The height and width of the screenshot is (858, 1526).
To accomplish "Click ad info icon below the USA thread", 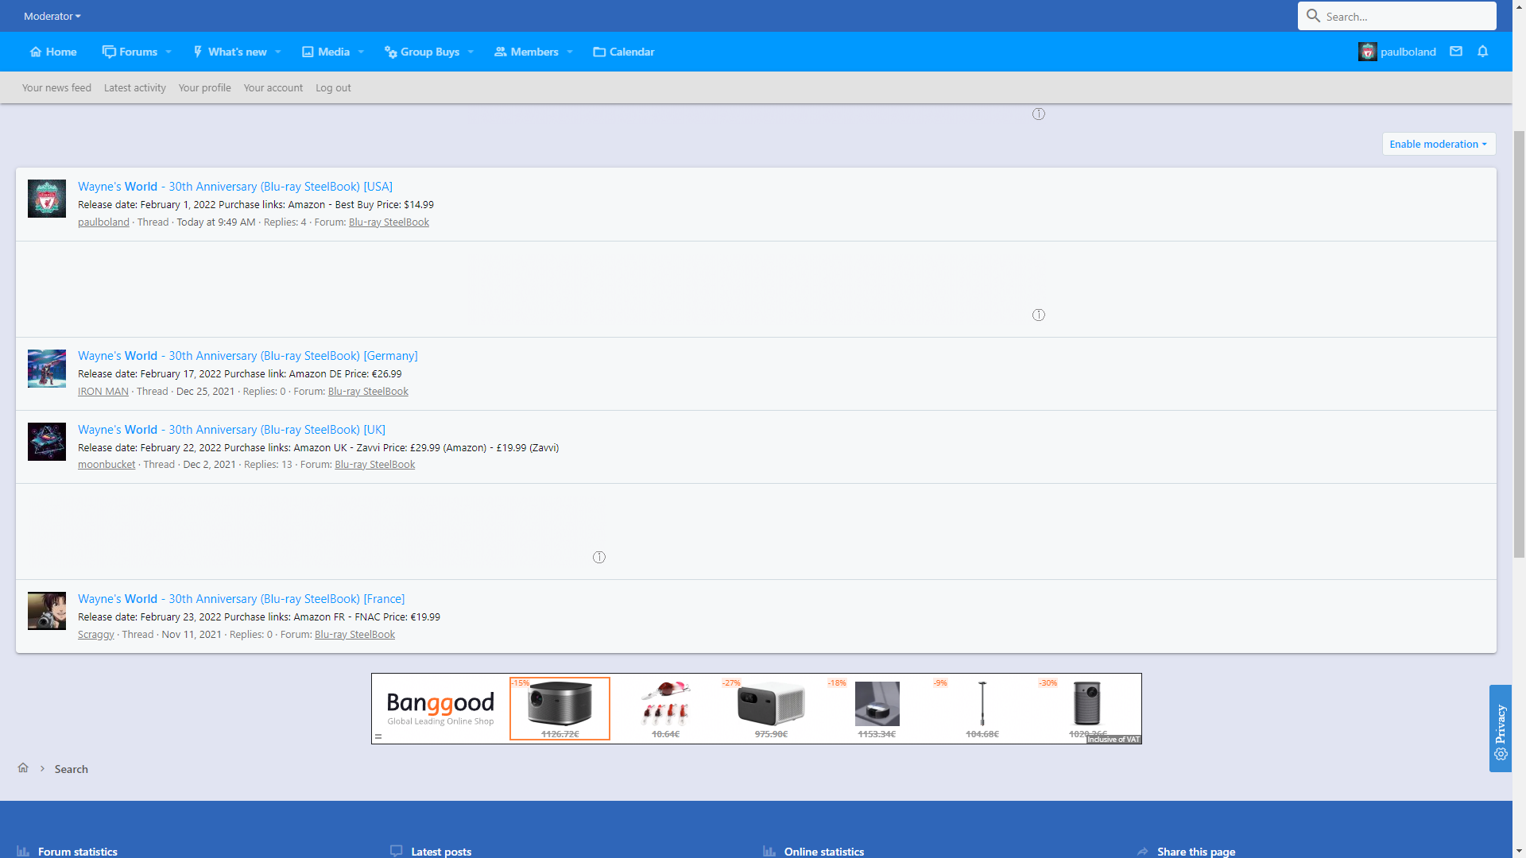I will 1039,315.
